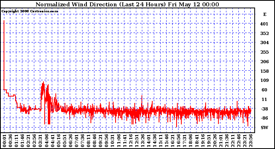Click the 'SW' label on the y-axis

pyautogui.click(x=265, y=128)
